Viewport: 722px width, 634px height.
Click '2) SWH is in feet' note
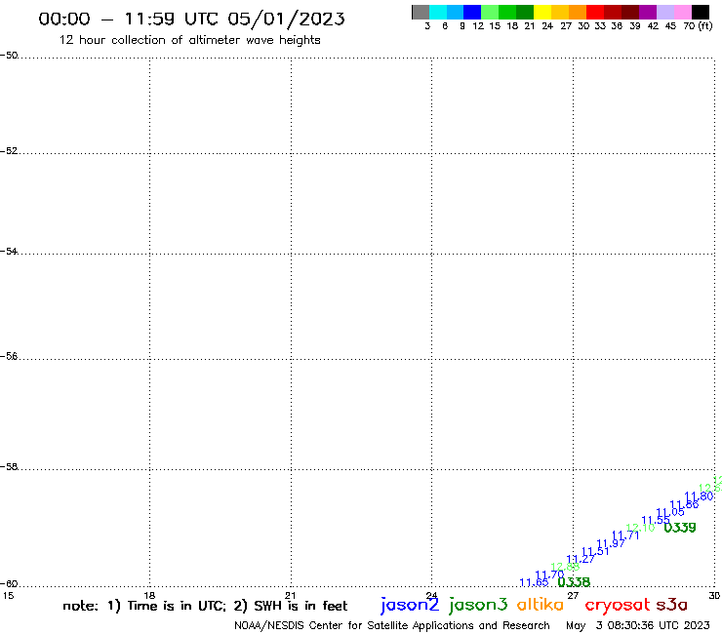tap(291, 606)
